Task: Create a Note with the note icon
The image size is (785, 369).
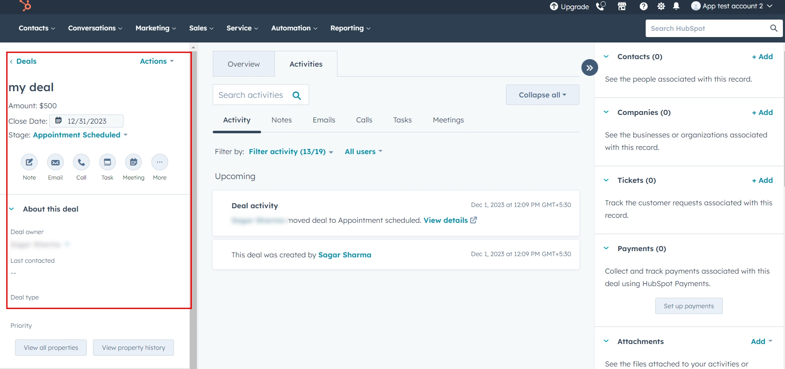Action: (x=29, y=162)
